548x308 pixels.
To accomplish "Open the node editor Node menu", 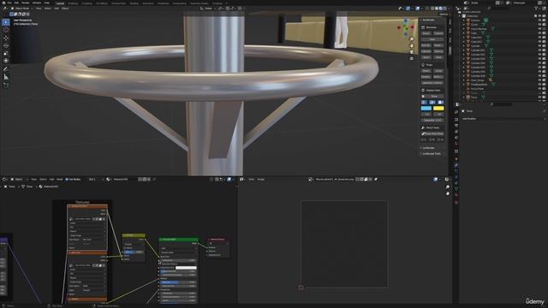I will pos(59,179).
